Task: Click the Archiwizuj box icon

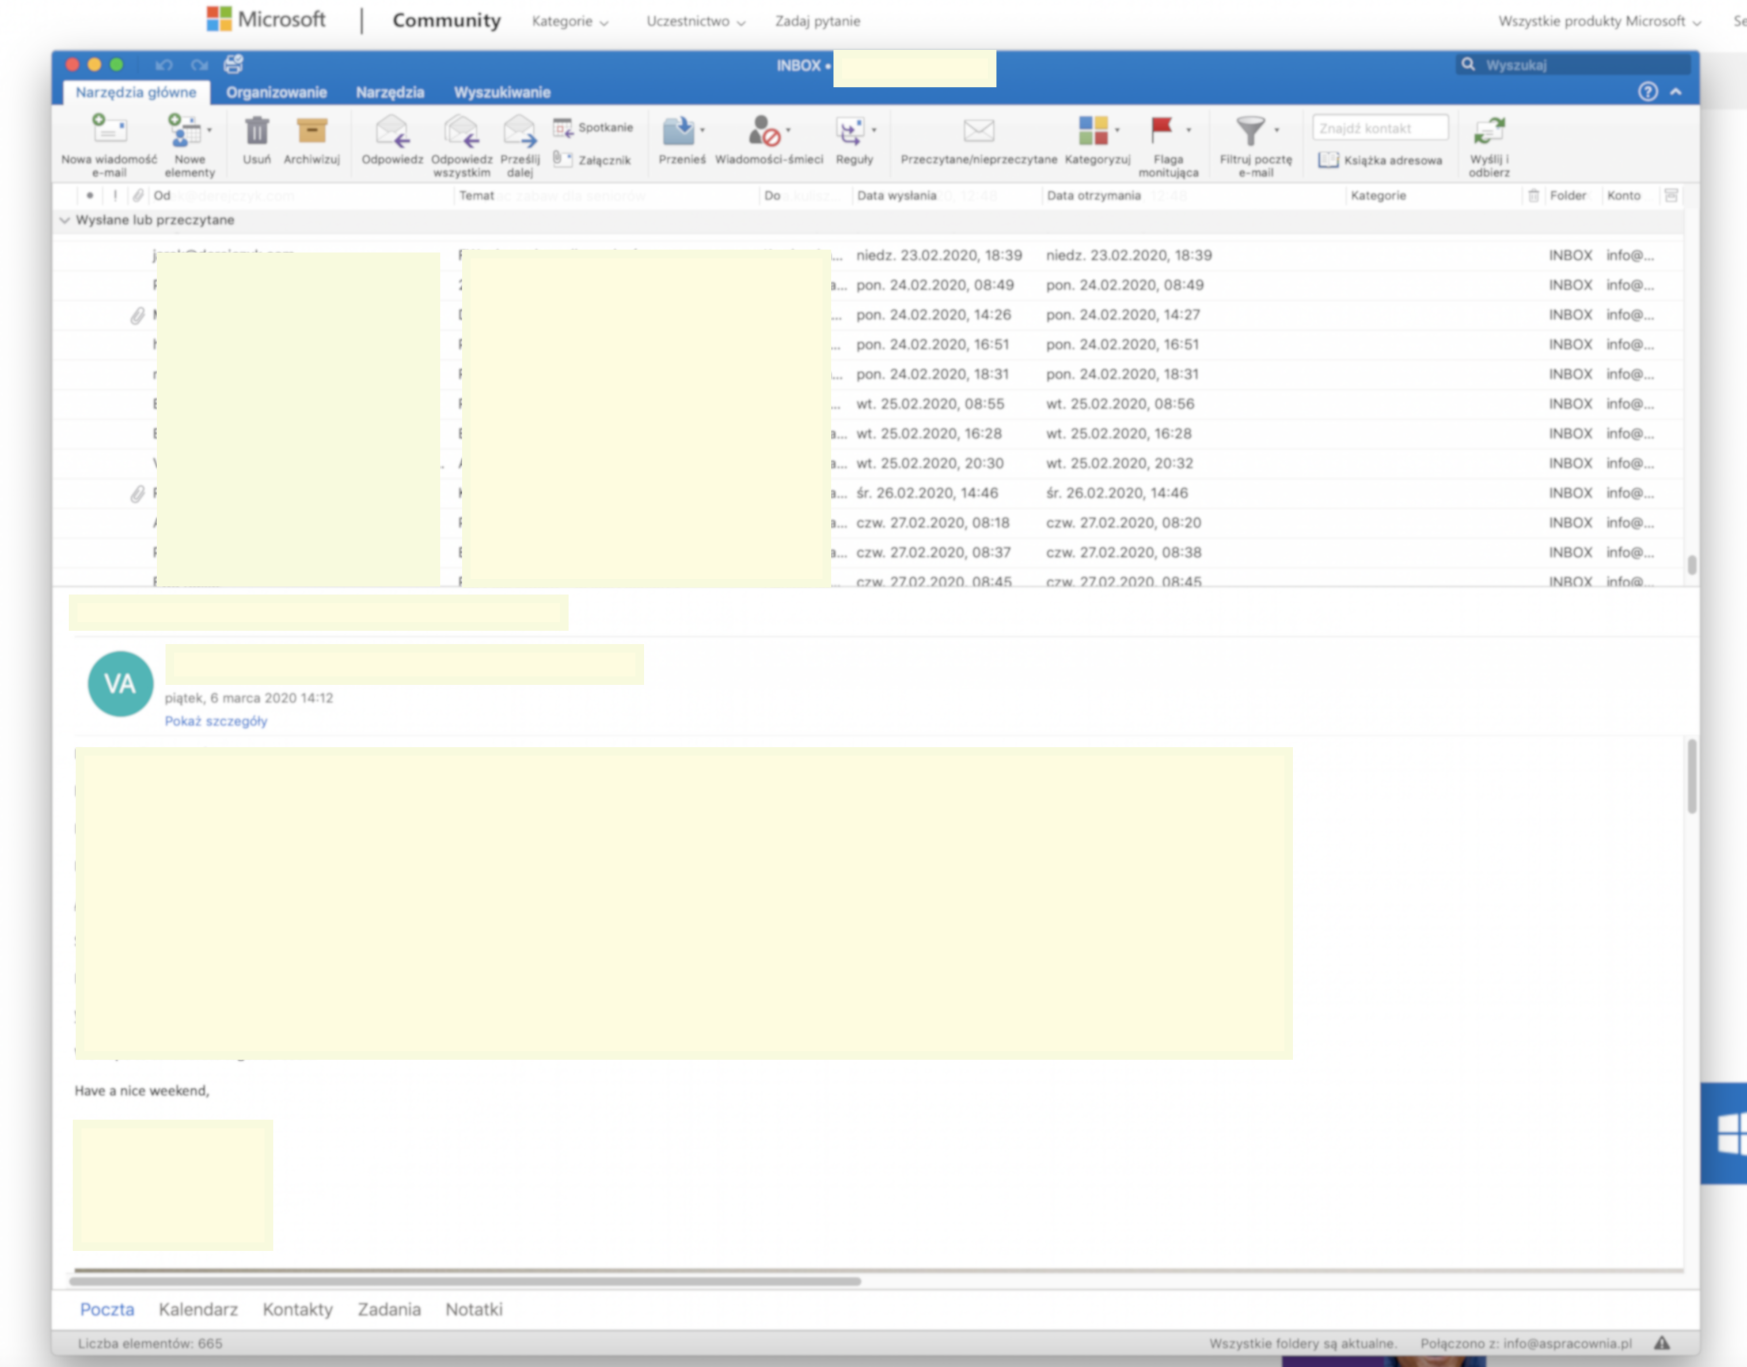Action: (x=312, y=131)
